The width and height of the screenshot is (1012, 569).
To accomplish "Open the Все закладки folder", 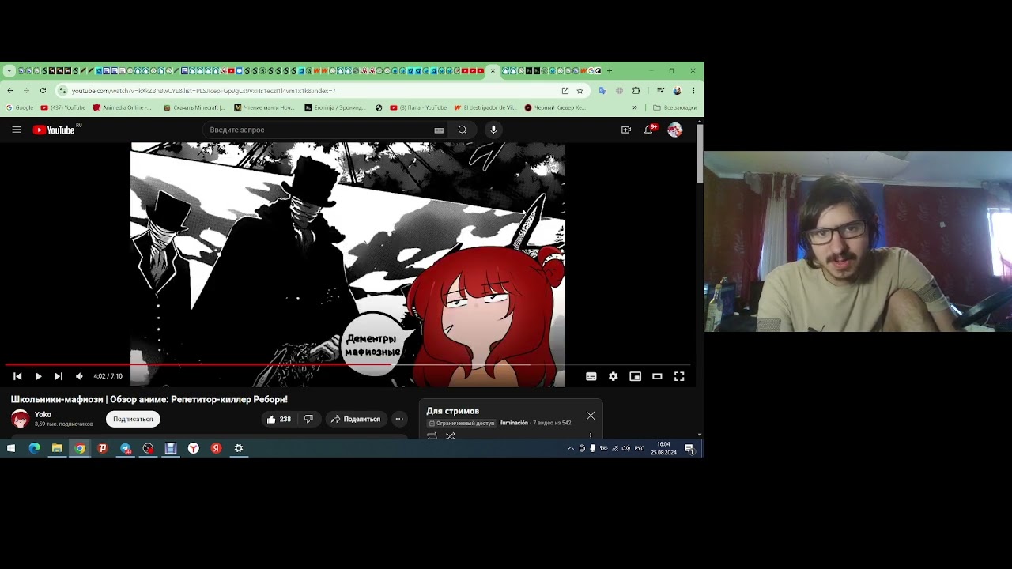I will coord(675,107).
